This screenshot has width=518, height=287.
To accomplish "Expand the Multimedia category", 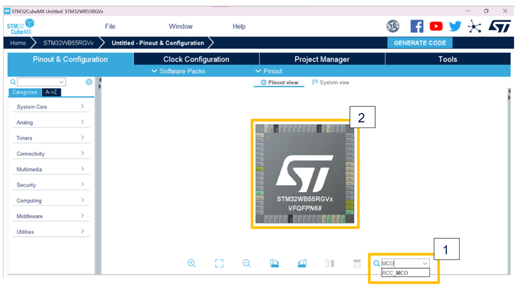I will click(51, 169).
